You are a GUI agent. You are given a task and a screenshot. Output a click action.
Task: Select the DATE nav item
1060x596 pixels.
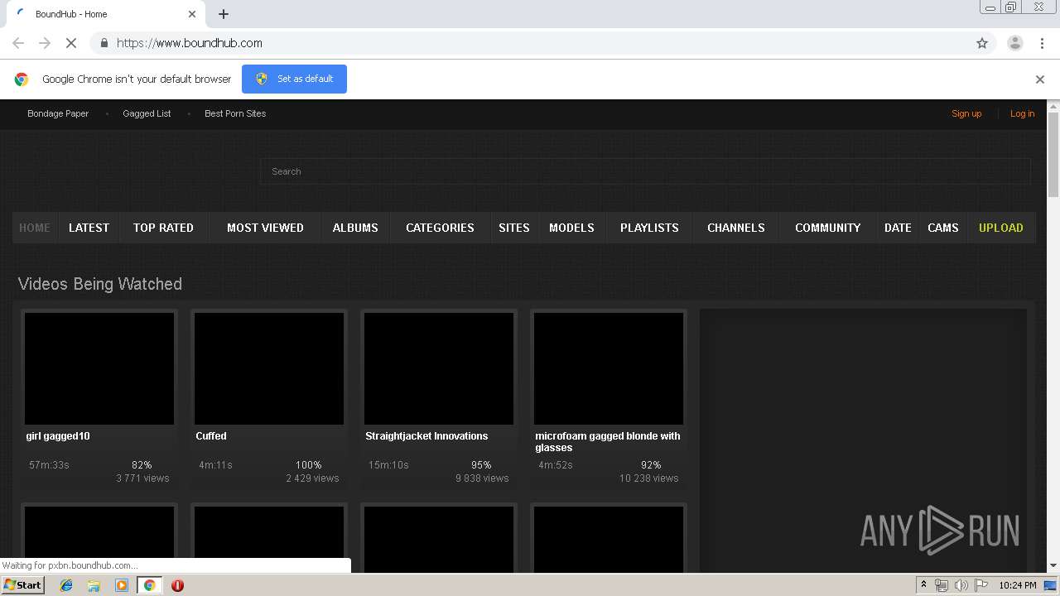click(898, 228)
